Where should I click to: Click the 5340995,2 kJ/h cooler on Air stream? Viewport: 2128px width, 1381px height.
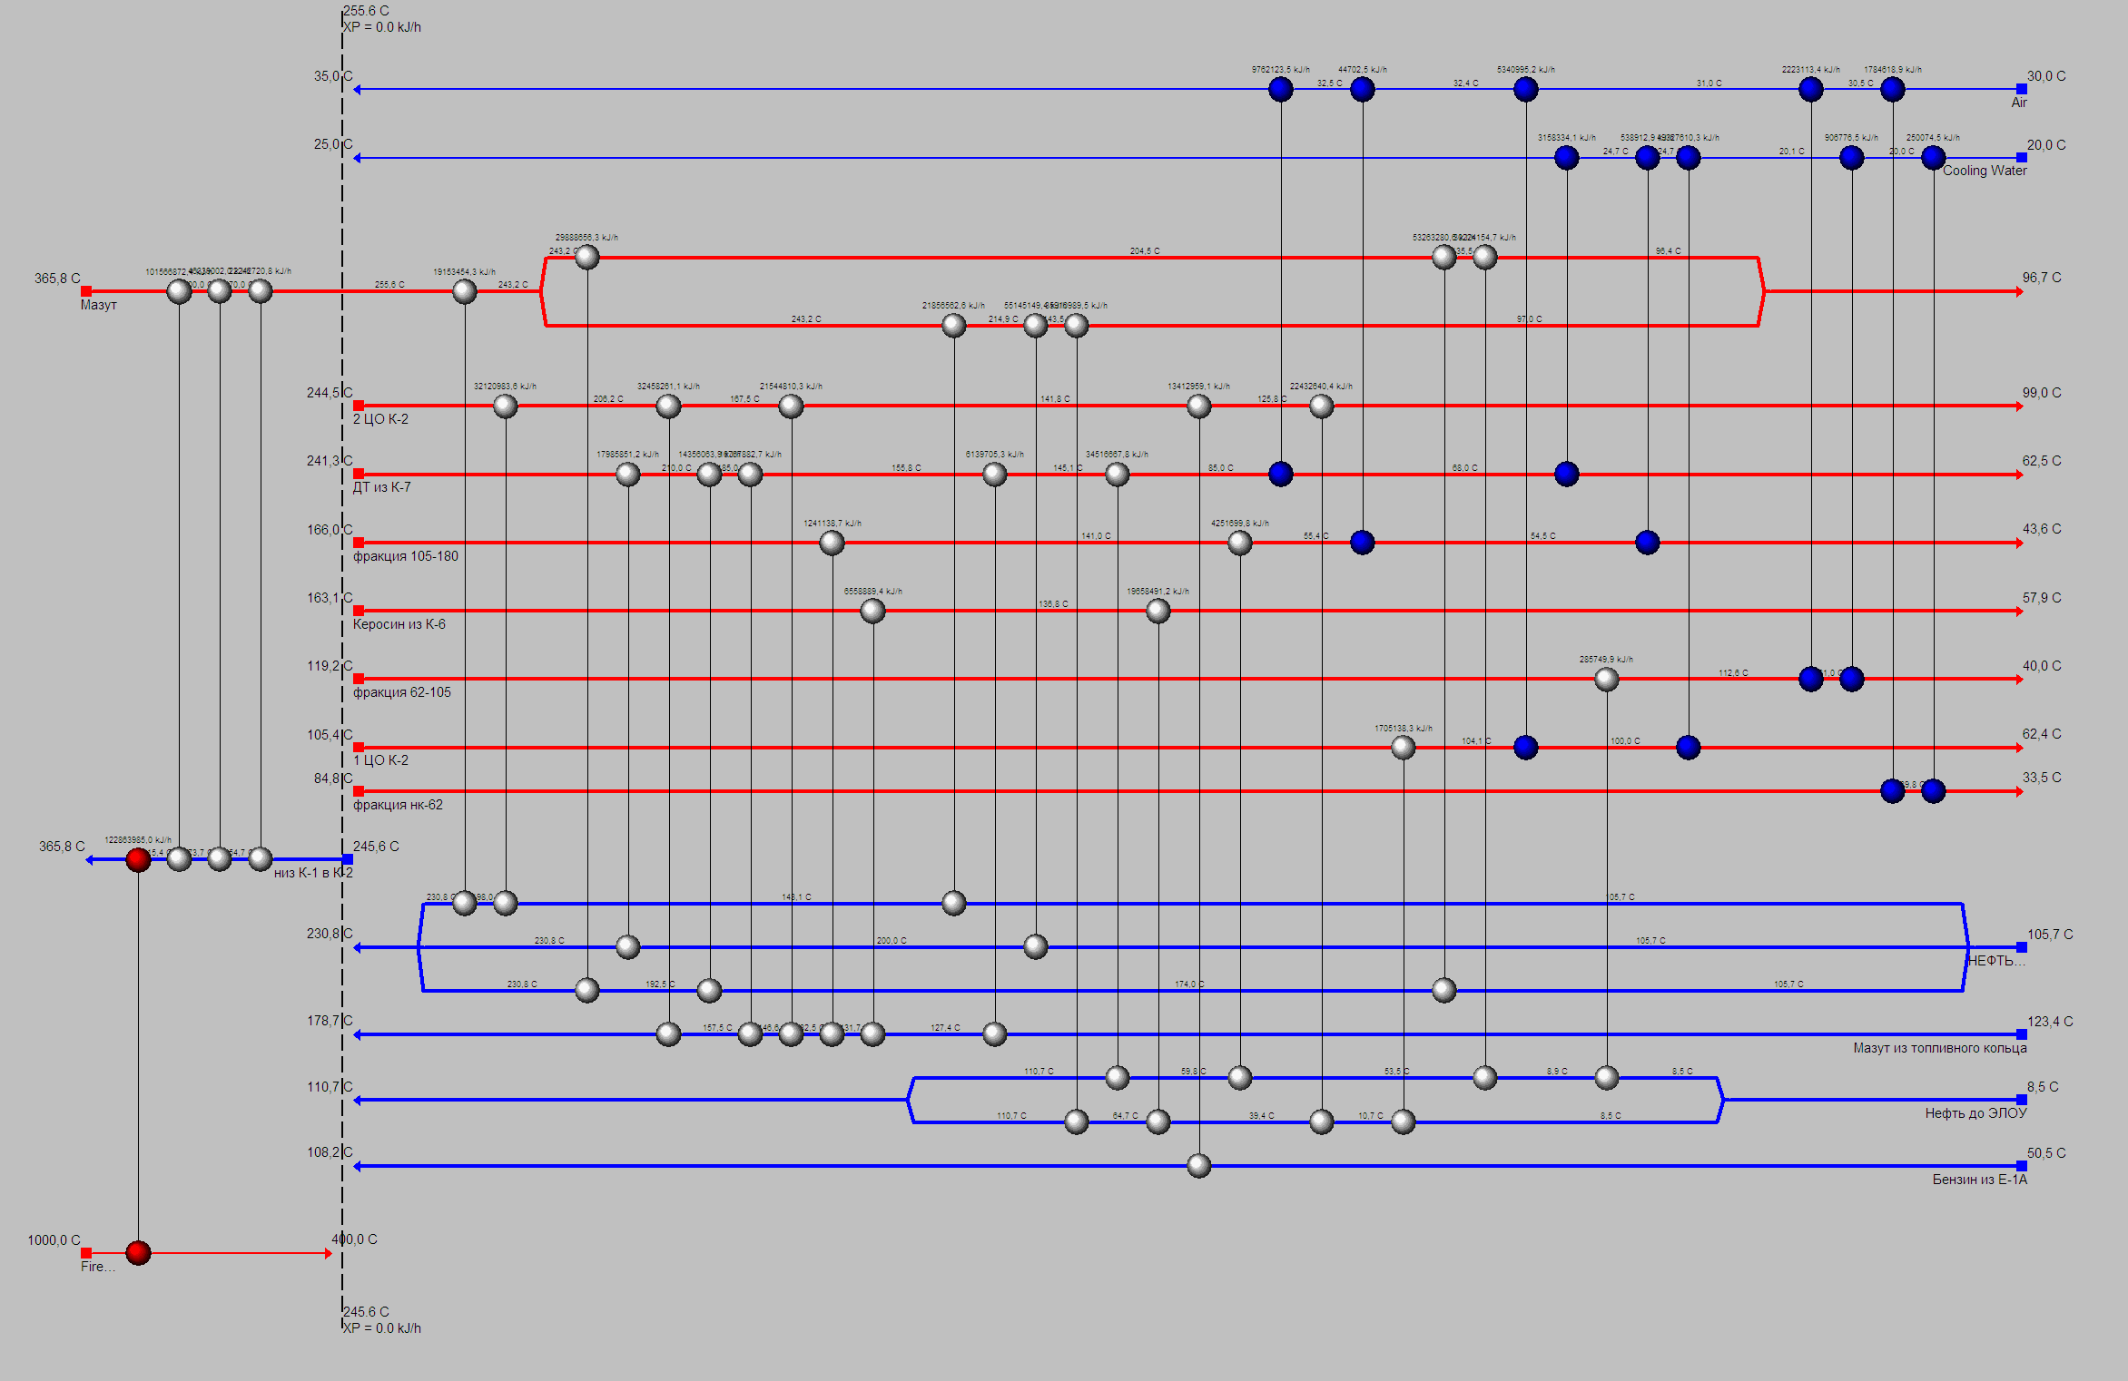[1525, 89]
